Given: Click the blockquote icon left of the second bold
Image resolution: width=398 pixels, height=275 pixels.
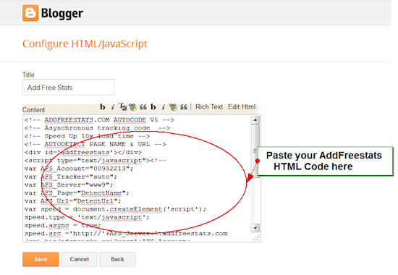Looking at the screenshot, I should [143, 107].
